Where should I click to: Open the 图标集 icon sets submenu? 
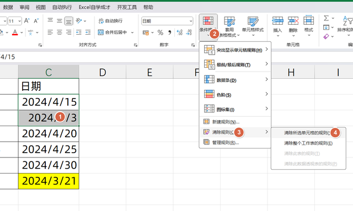click(235, 109)
